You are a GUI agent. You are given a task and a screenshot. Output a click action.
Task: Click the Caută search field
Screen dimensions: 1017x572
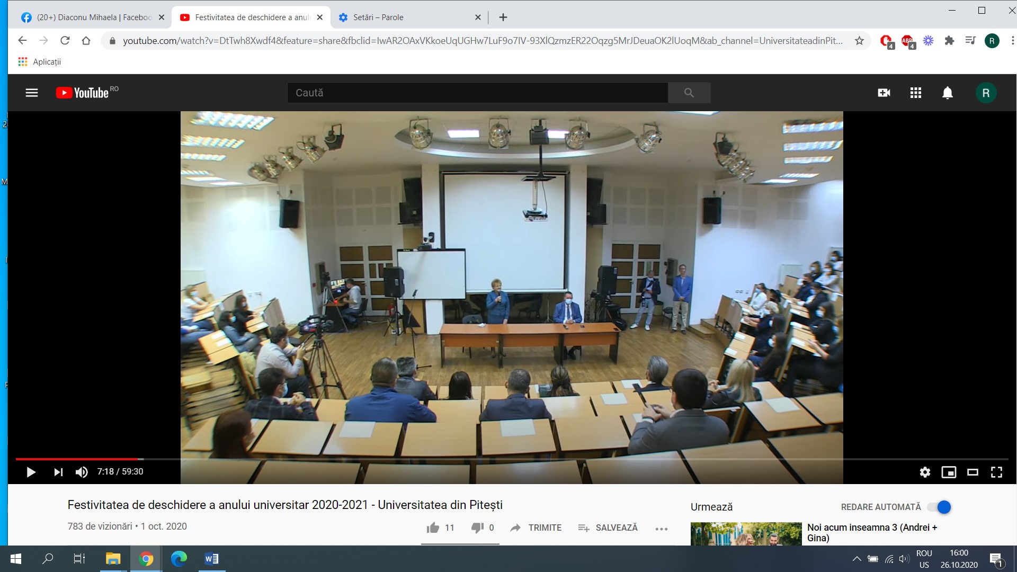477,93
